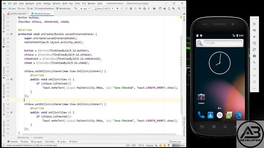Close the MainActivity.java tab
The height and width of the screenshot is (148, 264).
[52, 14]
